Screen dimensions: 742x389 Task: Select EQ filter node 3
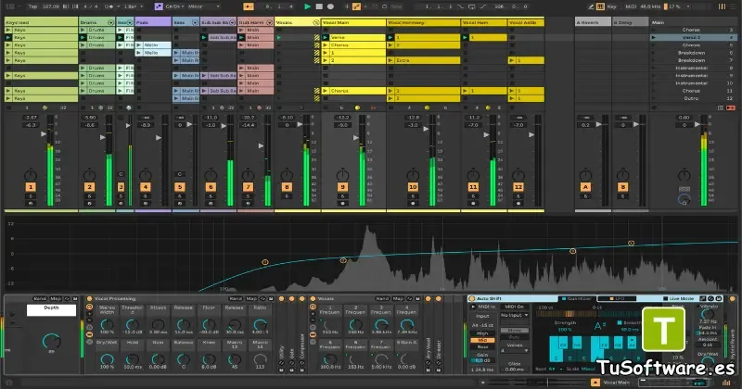pos(572,251)
